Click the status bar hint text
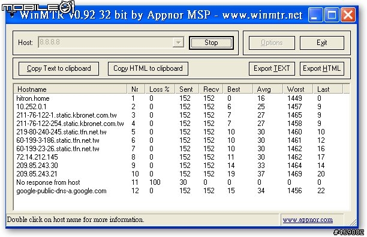Image resolution: width=367 pixels, height=237 pixels. point(76,220)
